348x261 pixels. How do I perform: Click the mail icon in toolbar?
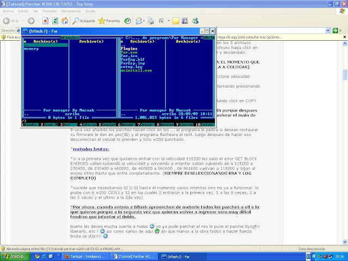coord(139,21)
